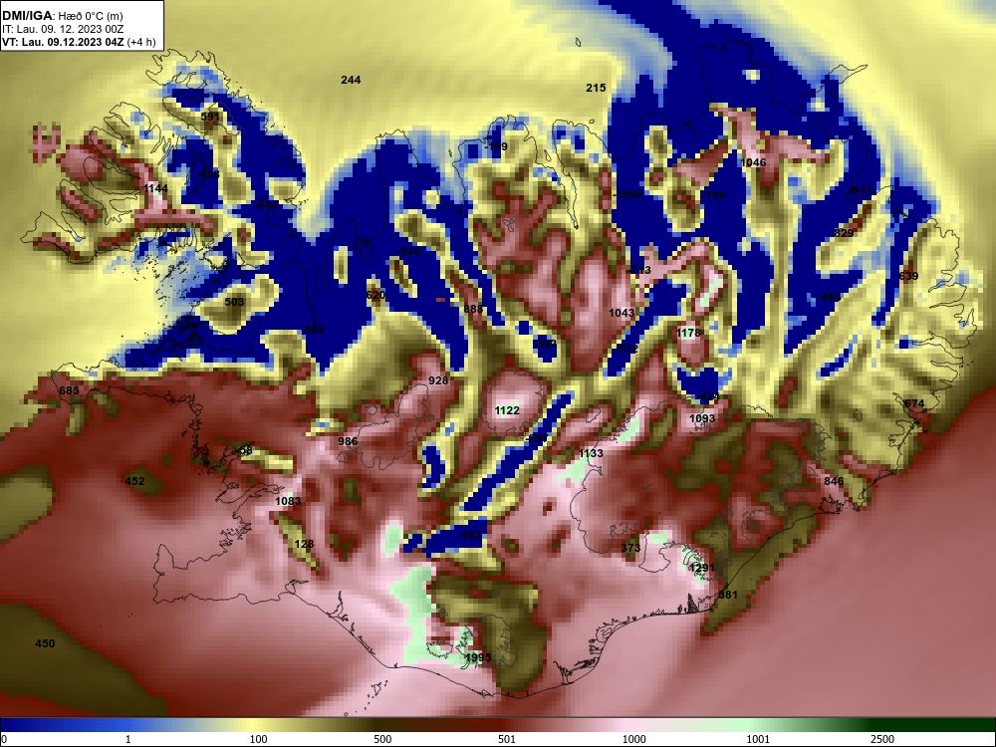Select the 1133 height value
Image resolution: width=996 pixels, height=747 pixels.
[x=591, y=453]
